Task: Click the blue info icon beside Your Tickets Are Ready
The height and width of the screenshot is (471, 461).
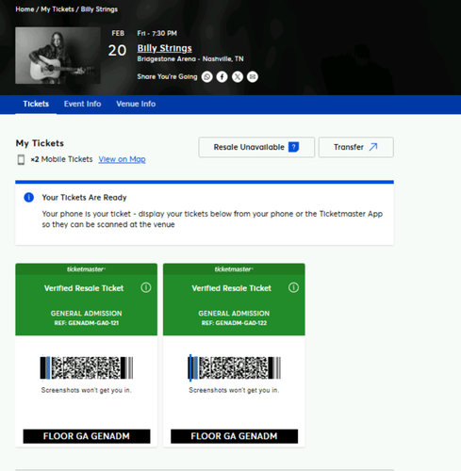Action: [29, 198]
